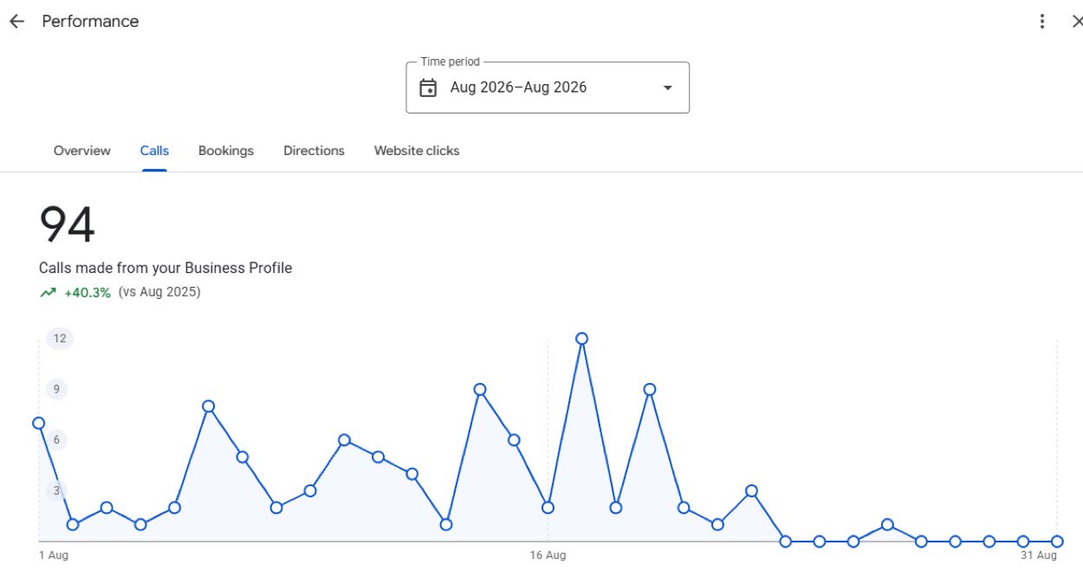Click the y-axis label 3
This screenshot has height=584, width=1083.
56,491
